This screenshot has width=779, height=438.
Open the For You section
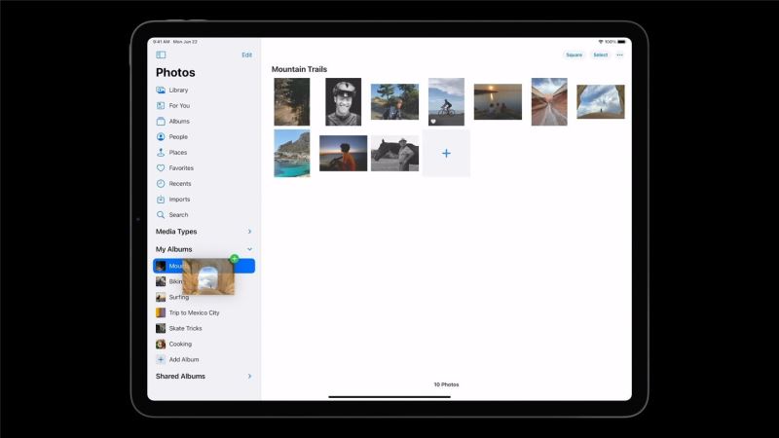point(179,106)
